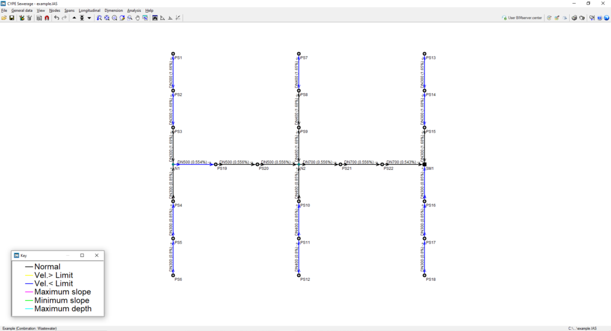Click the blue globe web icon
The width and height of the screenshot is (611, 331).
click(x=606, y=18)
